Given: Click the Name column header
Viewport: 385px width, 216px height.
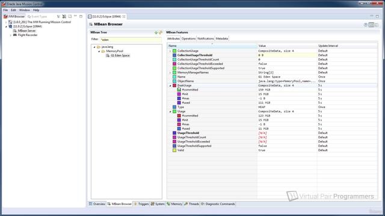Looking at the screenshot, I should pyautogui.click(x=212, y=46).
